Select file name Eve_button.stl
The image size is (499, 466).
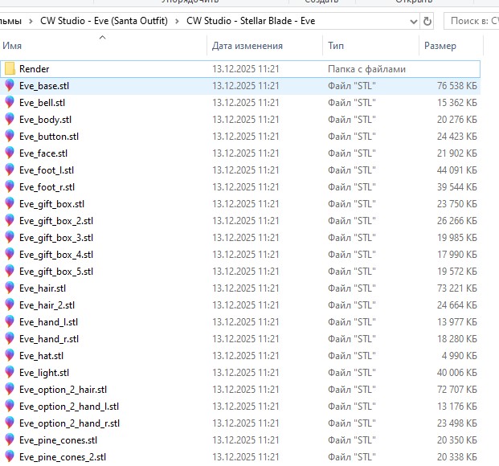coord(49,137)
